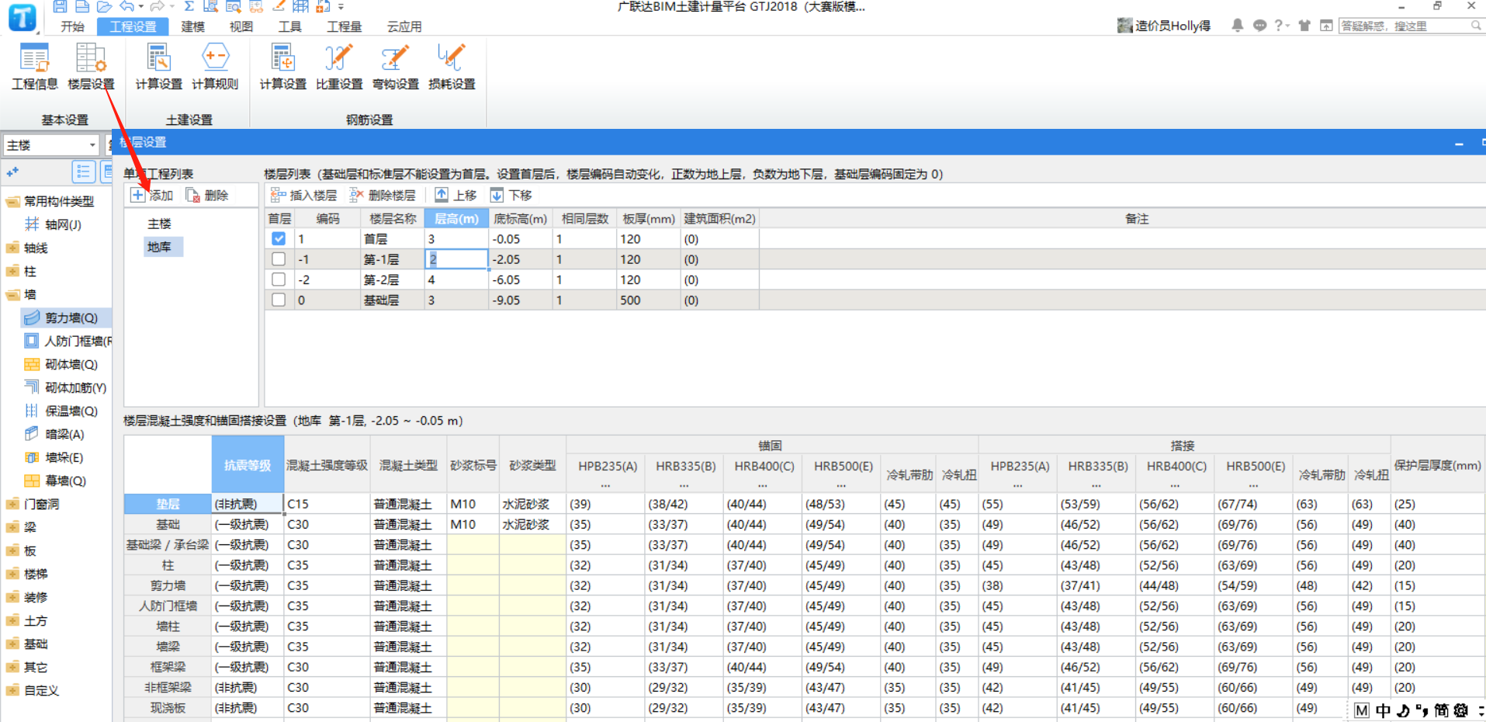This screenshot has height=722, width=1486.
Task: Click 插入楼层 button
Action: (x=303, y=195)
